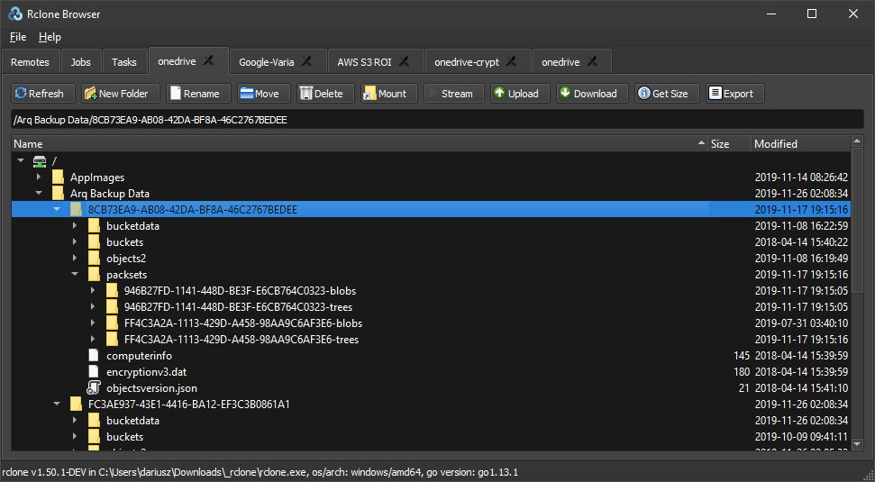
Task: Select the objectsversion.json file icon
Action: (93, 388)
